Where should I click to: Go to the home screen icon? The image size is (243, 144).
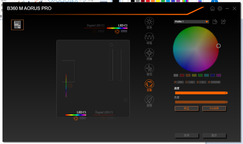pos(212,9)
